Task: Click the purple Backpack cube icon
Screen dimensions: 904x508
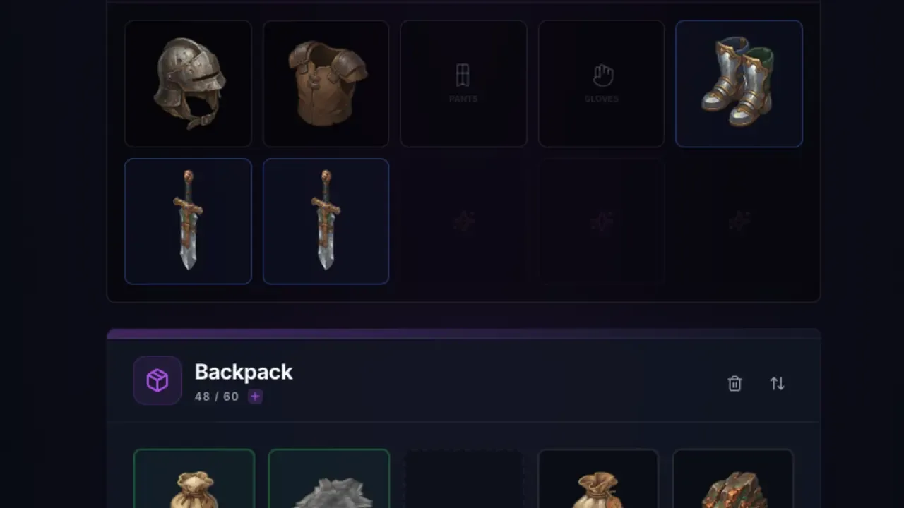Action: 157,380
